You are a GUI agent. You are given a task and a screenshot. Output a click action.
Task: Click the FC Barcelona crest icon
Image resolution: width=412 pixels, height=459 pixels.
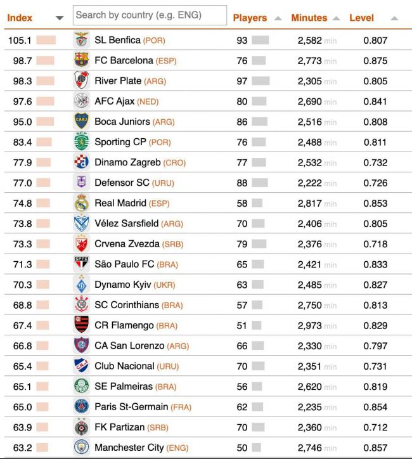(81, 60)
